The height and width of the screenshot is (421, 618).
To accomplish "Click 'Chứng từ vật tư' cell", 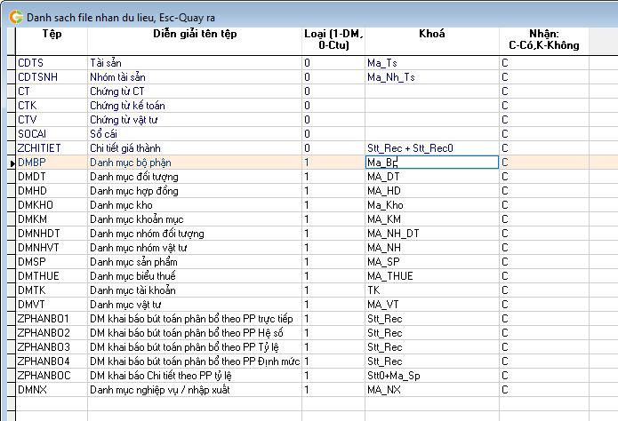I will [x=195, y=120].
